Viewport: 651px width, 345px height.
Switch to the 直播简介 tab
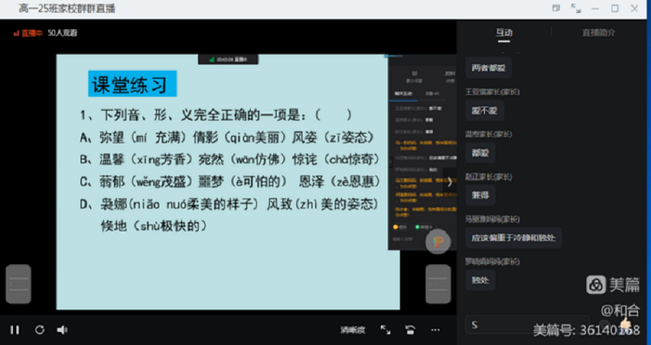pos(598,33)
